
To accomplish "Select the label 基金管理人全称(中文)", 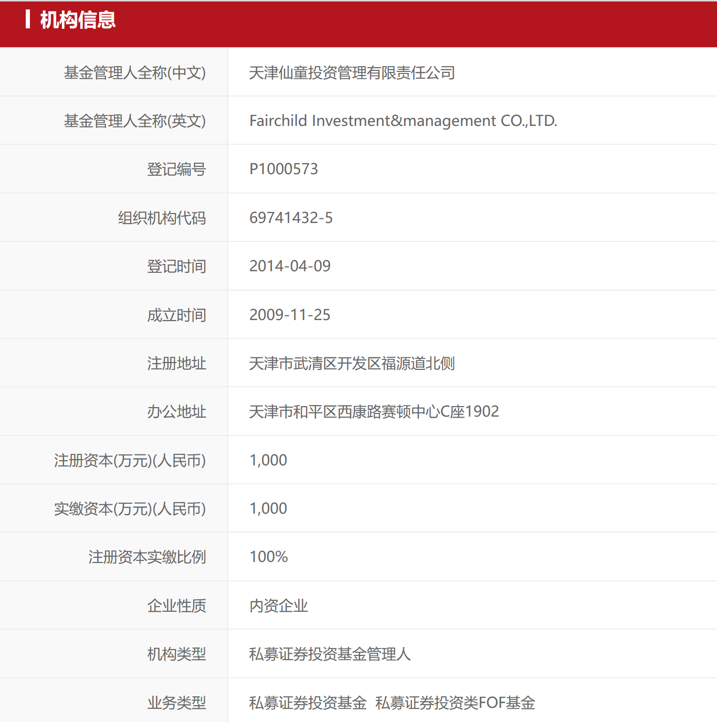I will coord(135,72).
